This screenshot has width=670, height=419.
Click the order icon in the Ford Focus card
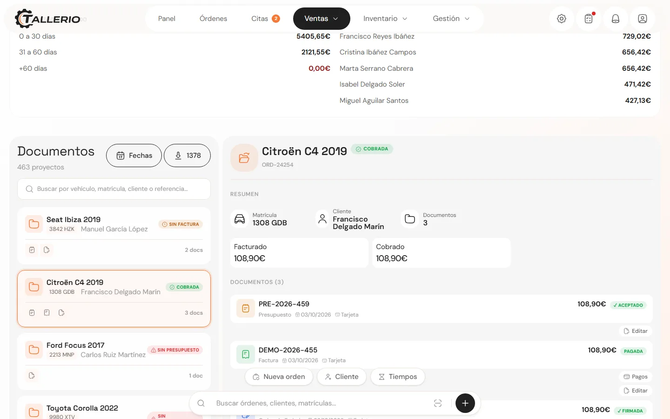[x=32, y=376]
